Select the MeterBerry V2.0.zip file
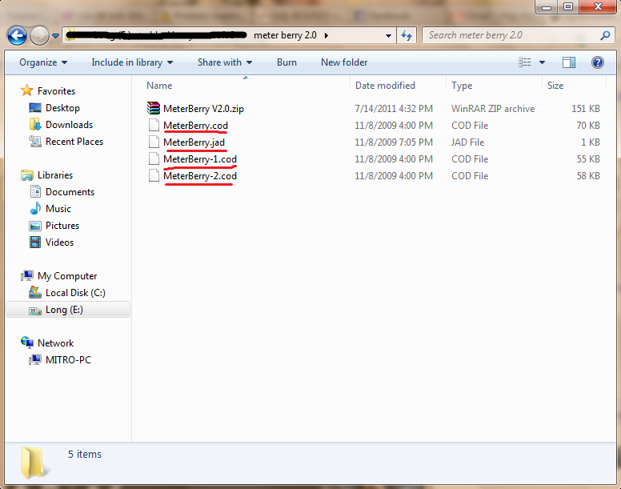621x489 pixels. coord(203,109)
